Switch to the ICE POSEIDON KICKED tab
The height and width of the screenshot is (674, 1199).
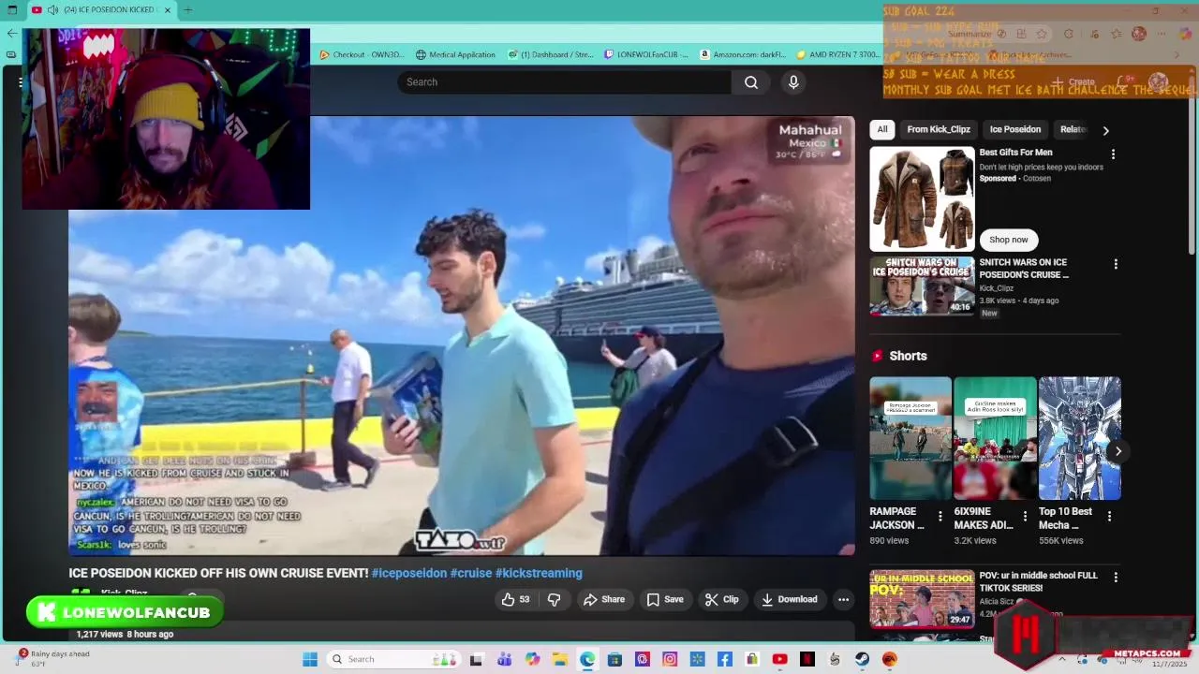(101, 10)
